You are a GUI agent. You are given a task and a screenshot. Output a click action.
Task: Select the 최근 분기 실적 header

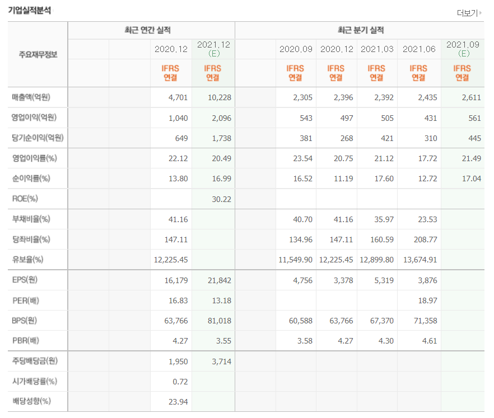click(x=361, y=30)
